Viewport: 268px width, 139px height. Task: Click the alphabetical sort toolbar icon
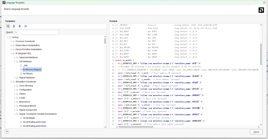click(x=26, y=26)
